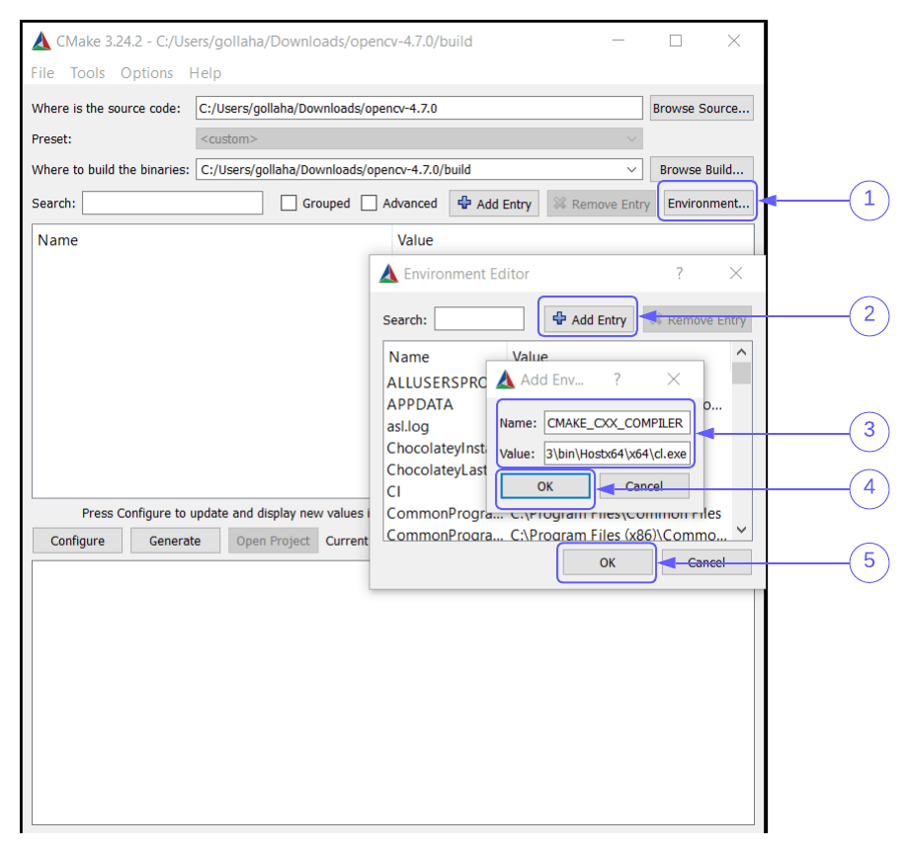Viewport: 909px width, 852px height.
Task: Open the Preset combo box
Action: coord(631,138)
